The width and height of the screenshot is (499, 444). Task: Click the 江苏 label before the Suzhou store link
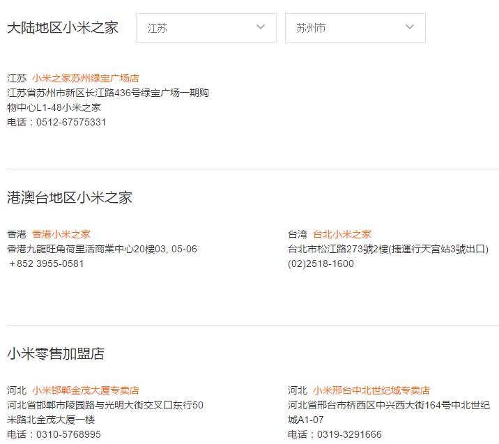17,78
